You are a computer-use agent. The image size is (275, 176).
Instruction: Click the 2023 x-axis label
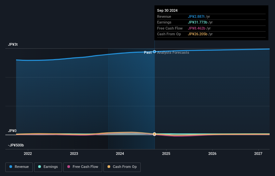74,153
